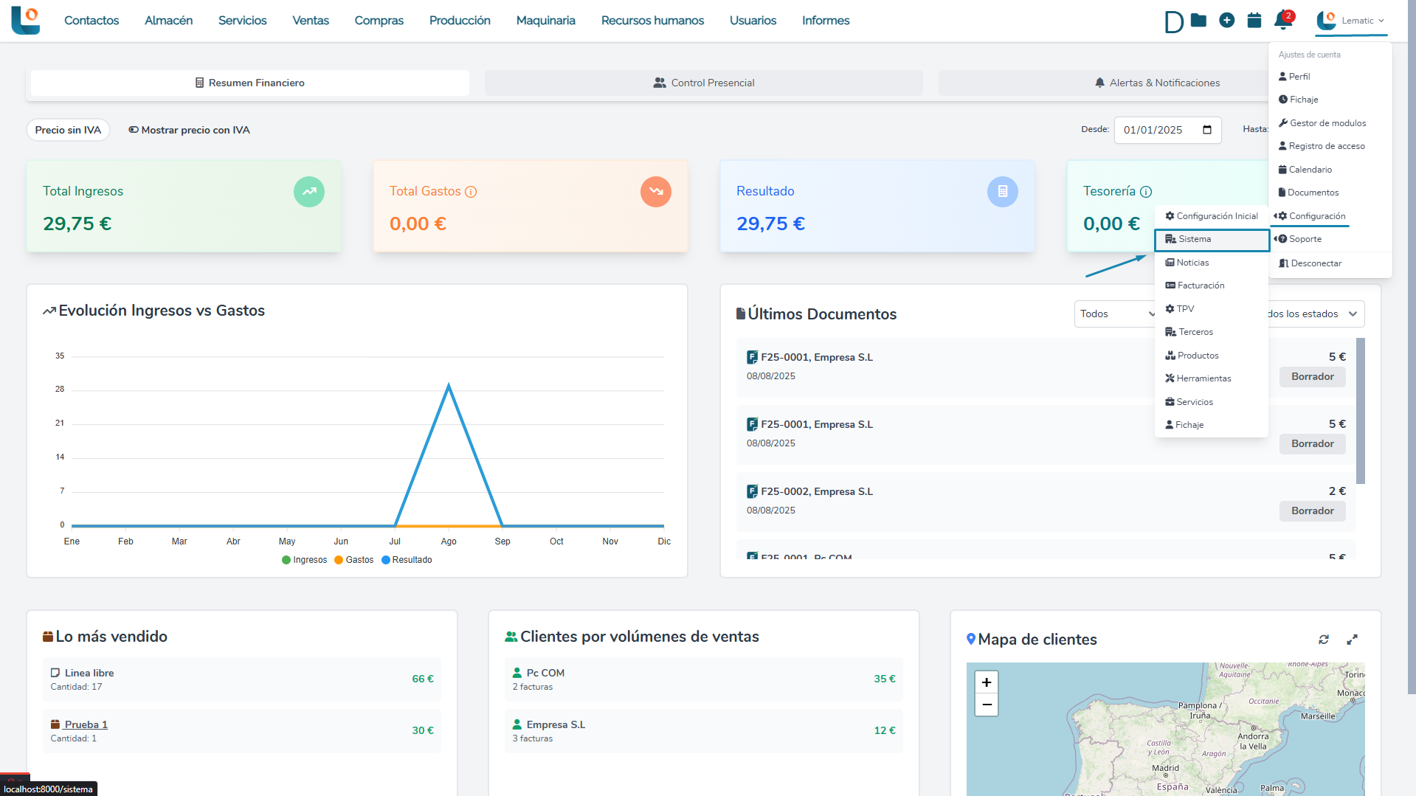The image size is (1416, 796).
Task: Click the plus circle quick-add icon
Action: (x=1226, y=21)
